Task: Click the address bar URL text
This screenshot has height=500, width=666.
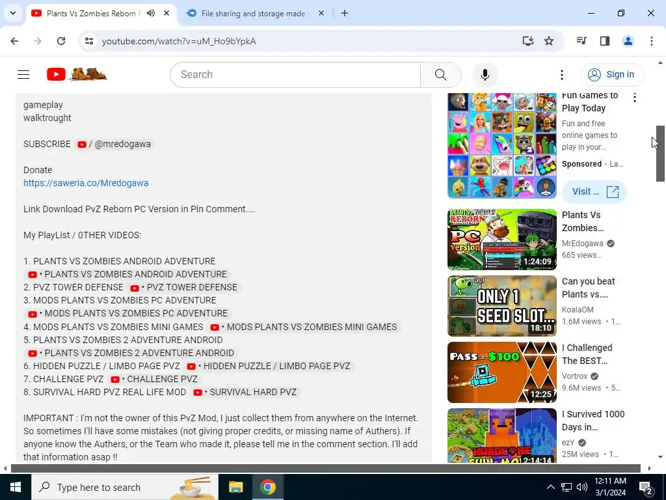Action: 179,41
